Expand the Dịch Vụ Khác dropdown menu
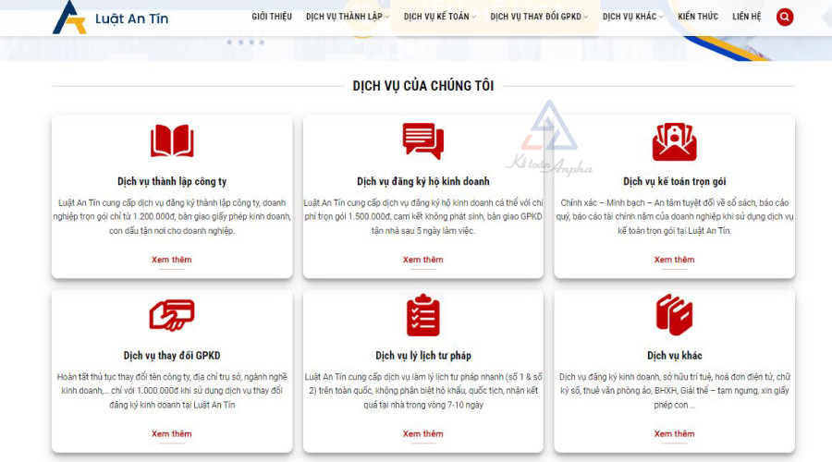 click(x=633, y=17)
